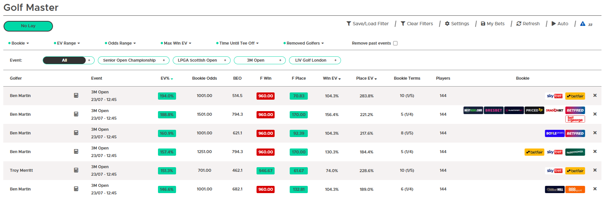Viewport: 605px width, 198px height.
Task: Click the 70.83 F Place value
Action: pyautogui.click(x=299, y=96)
